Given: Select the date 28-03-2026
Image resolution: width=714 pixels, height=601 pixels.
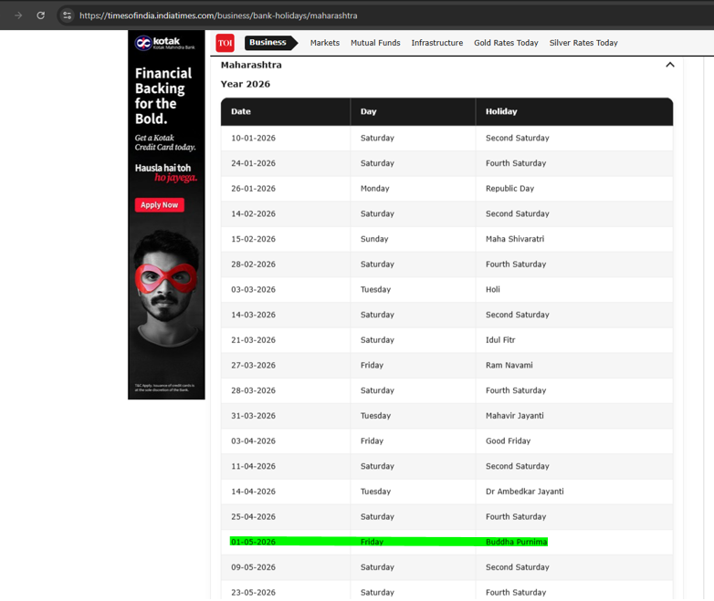Looking at the screenshot, I should coord(253,390).
